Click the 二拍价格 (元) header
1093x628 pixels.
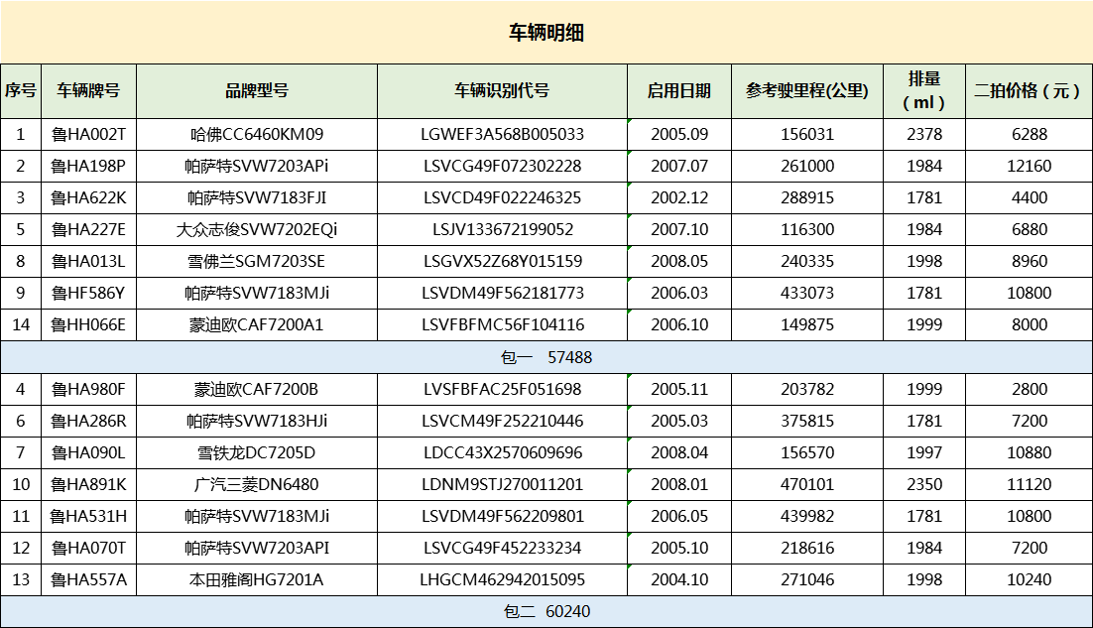point(1029,91)
